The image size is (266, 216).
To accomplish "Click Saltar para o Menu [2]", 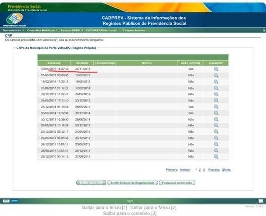I will [x=154, y=207].
